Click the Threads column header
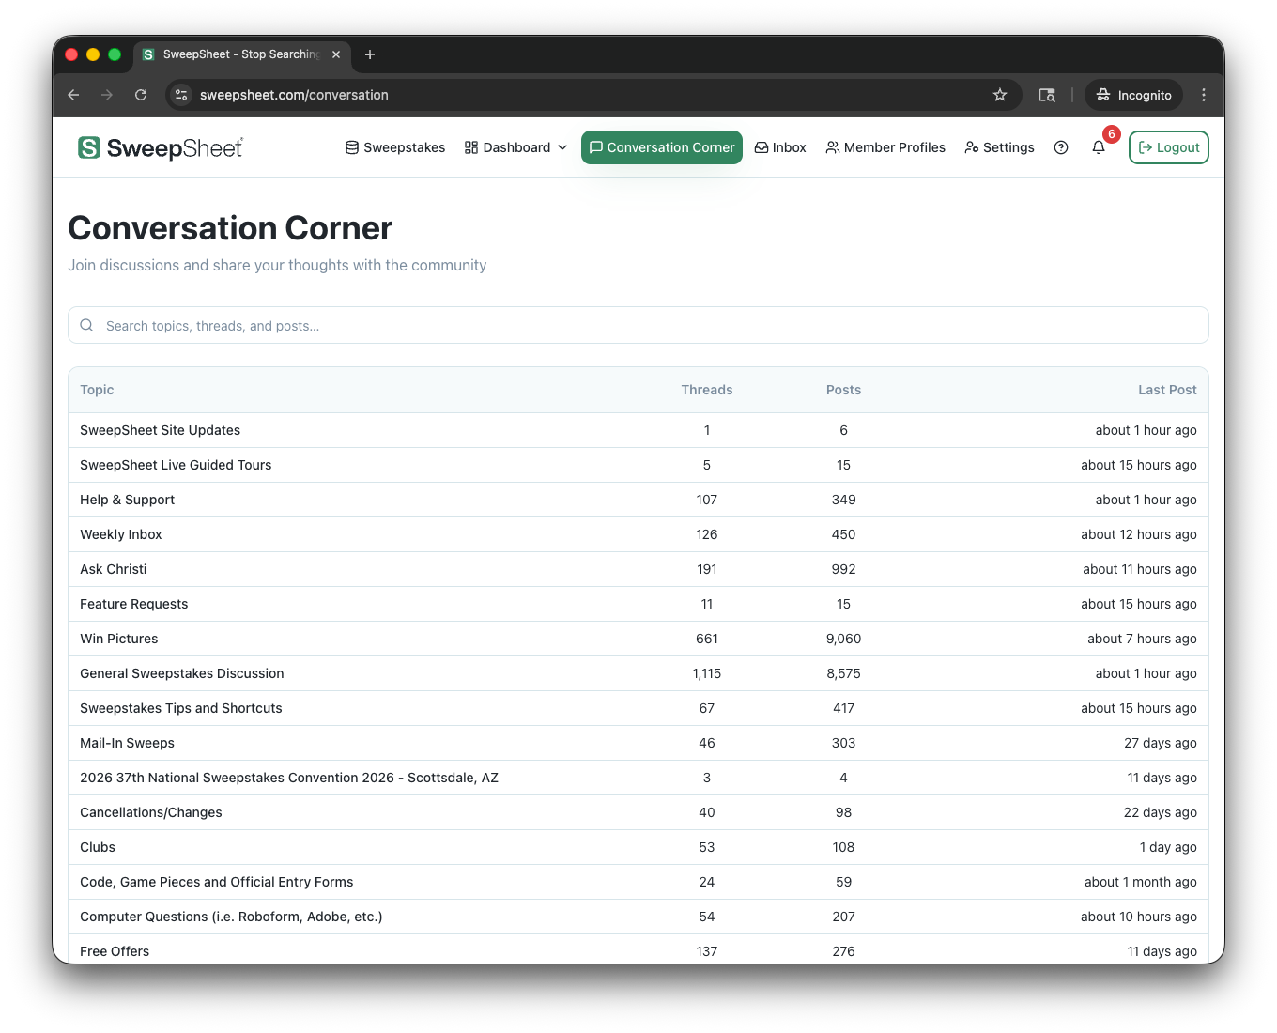Viewport: 1277px width, 1033px height. 706,390
